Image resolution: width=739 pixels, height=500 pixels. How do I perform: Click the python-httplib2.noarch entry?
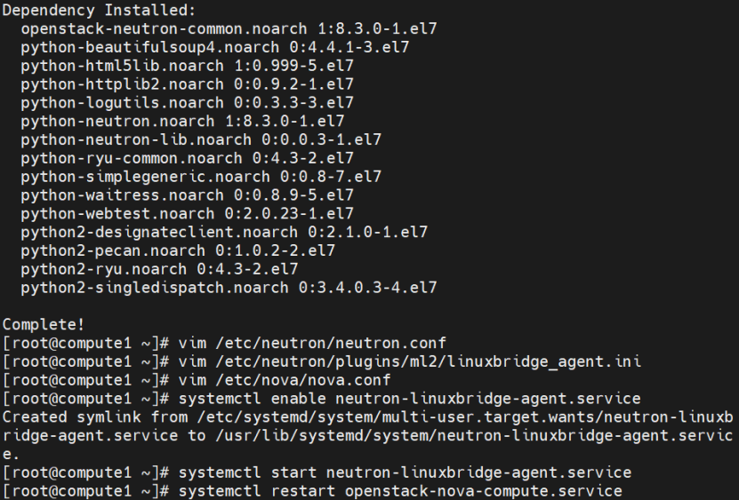point(187,84)
